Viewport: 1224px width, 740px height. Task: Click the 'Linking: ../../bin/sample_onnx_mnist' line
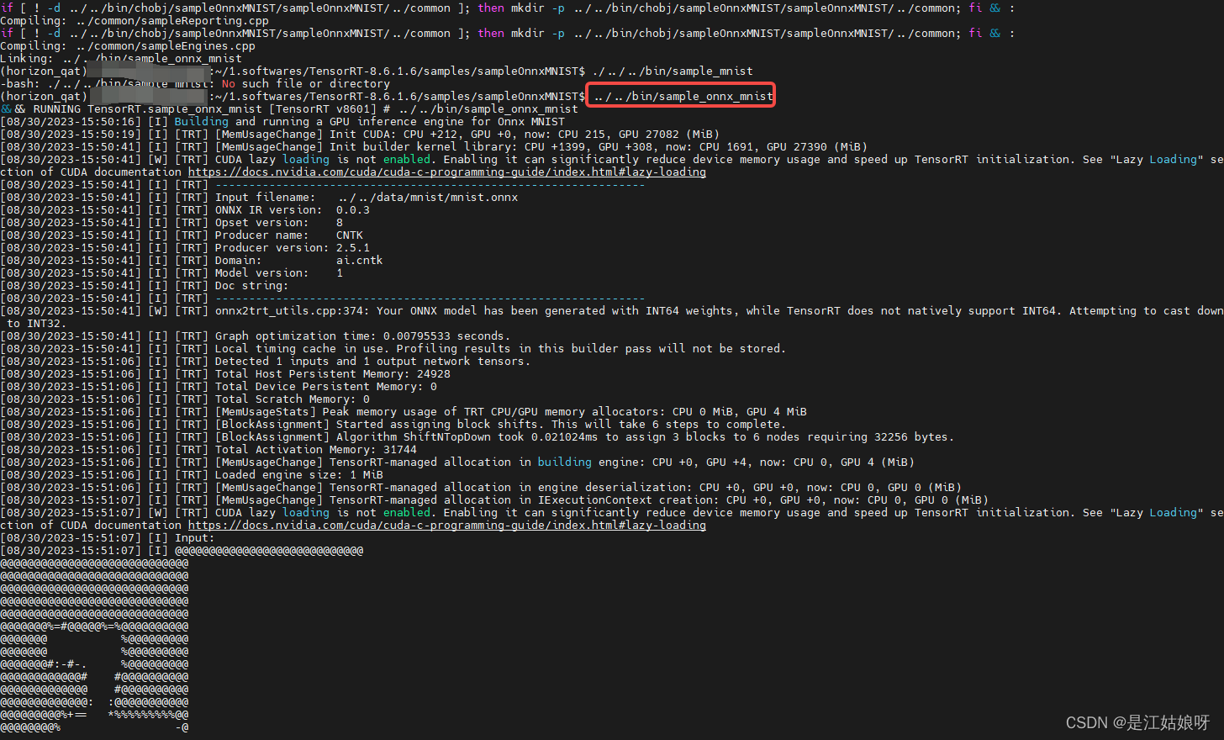click(x=121, y=59)
